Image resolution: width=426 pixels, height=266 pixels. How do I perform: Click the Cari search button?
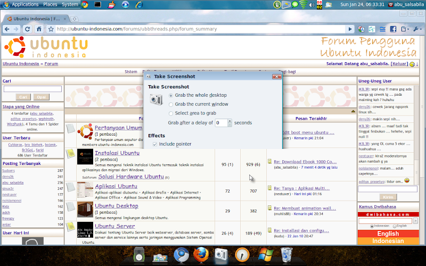tap(23, 97)
